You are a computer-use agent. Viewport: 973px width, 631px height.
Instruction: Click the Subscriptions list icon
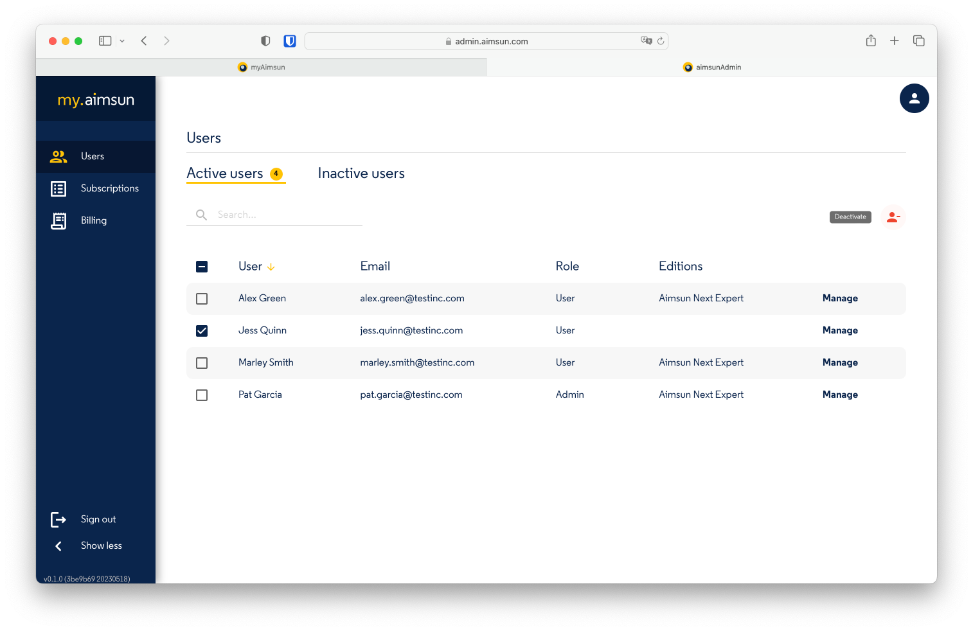pos(58,188)
